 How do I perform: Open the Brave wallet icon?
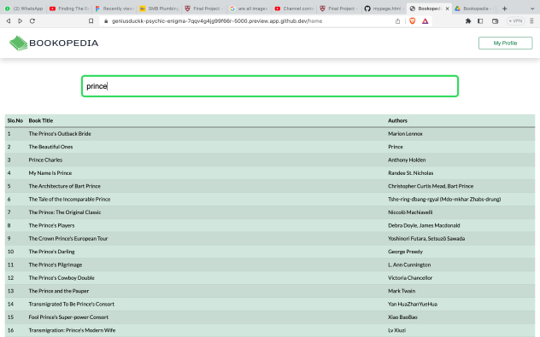(x=496, y=21)
